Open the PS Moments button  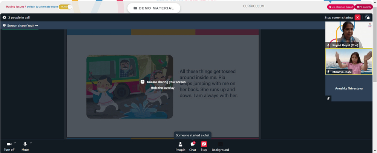pos(364,7)
